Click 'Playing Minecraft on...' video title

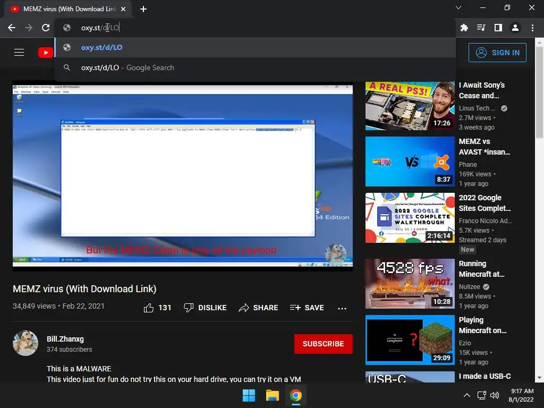(482, 325)
